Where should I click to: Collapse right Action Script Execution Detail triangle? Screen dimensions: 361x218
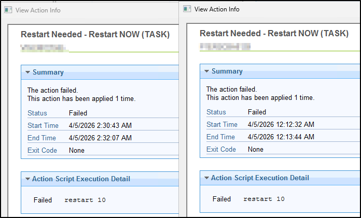tap(207, 178)
